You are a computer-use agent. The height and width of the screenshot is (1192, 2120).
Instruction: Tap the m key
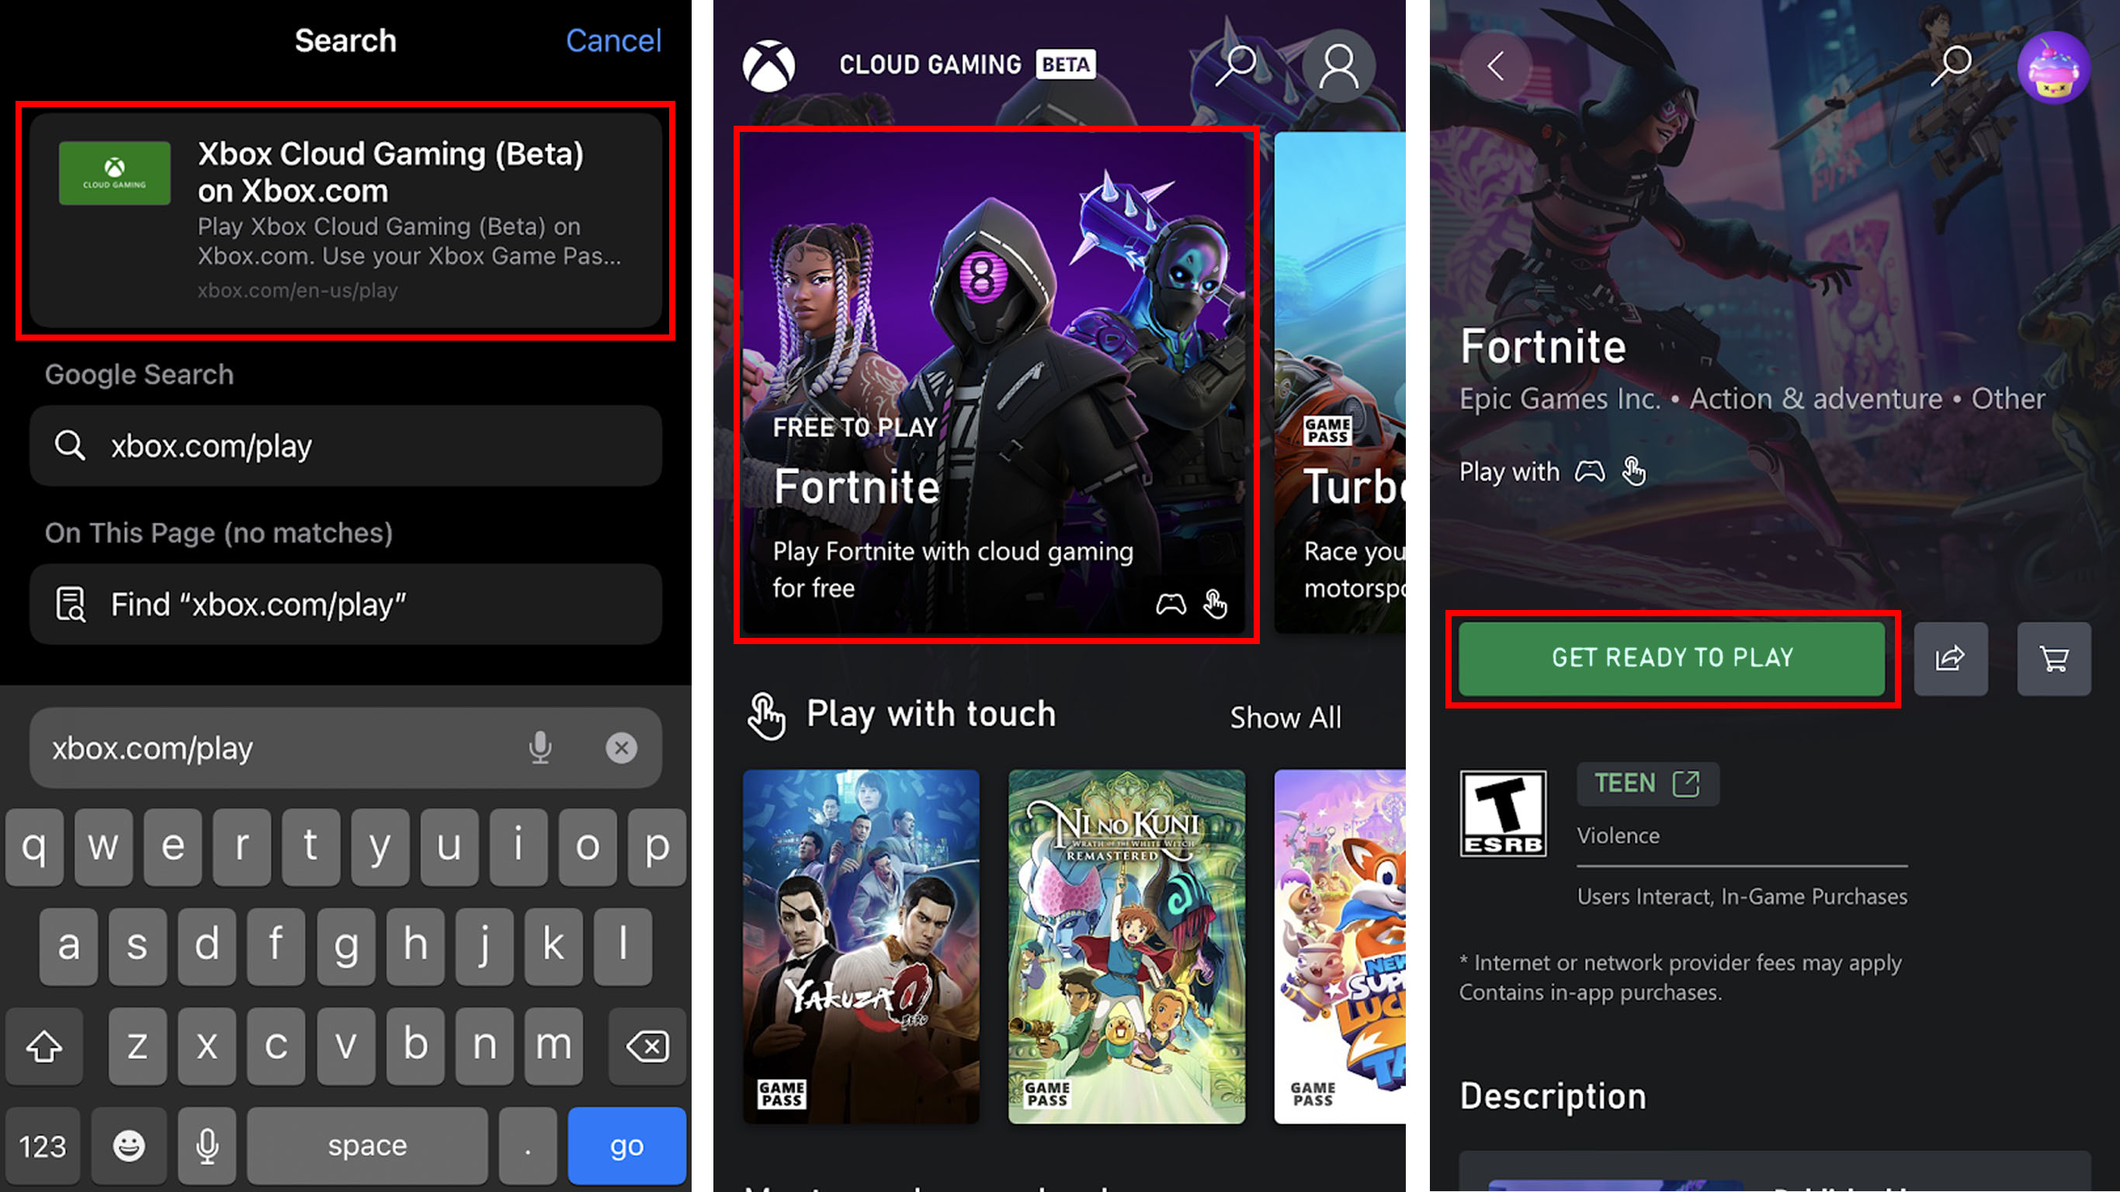(553, 1046)
